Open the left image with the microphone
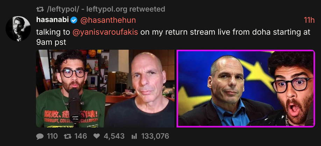This screenshot has height=146, width=321. pyautogui.click(x=106, y=89)
